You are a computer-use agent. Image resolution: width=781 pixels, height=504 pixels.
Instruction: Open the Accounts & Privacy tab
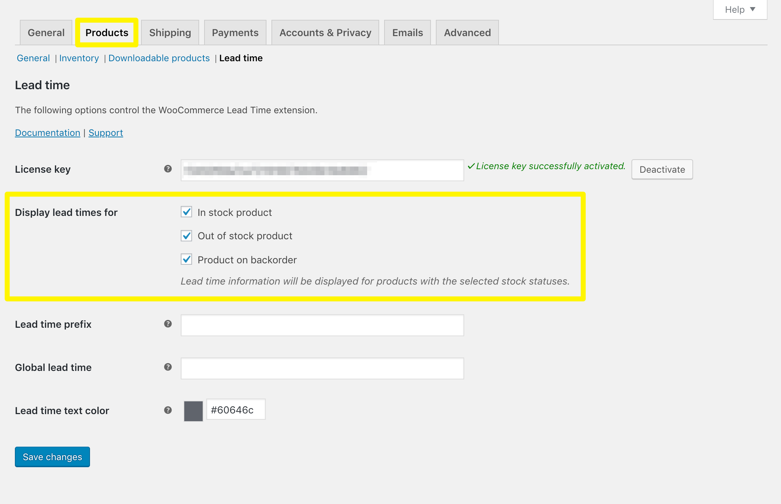click(x=325, y=33)
